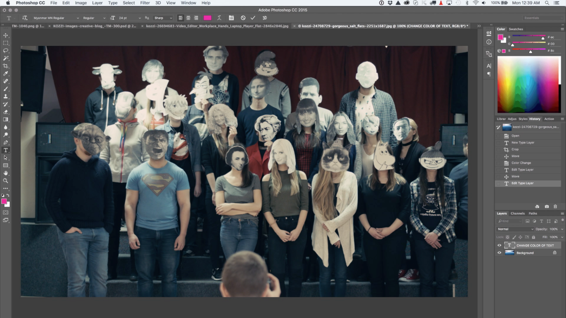Commit the current text edits
The image size is (566, 318).
pyautogui.click(x=253, y=18)
